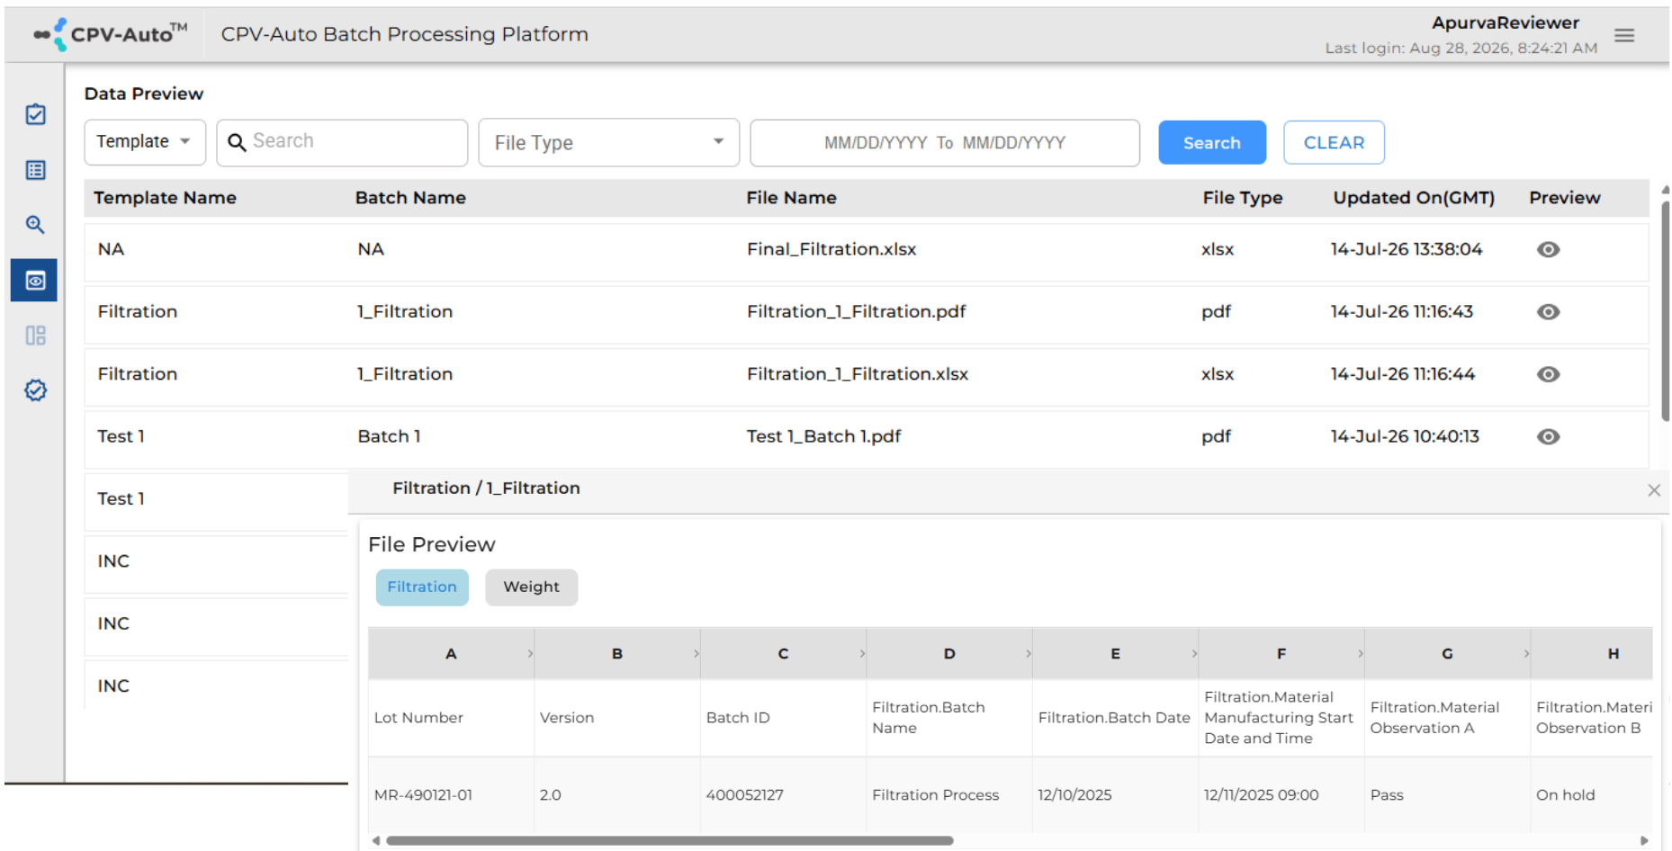This screenshot has height=851, width=1672.
Task: Click the Updated On(GMT) column header
Action: click(1414, 198)
